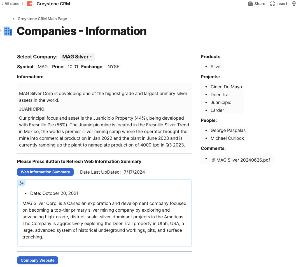Screen dimensions: 296x267
Task: Open the Company Website button
Action: (x=38, y=260)
